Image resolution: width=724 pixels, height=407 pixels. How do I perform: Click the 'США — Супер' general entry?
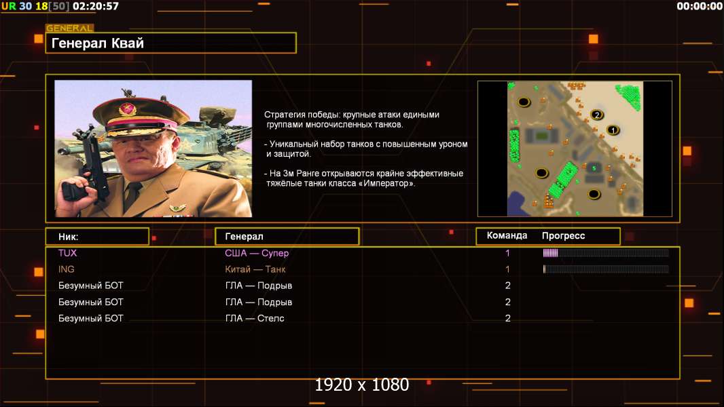point(257,253)
